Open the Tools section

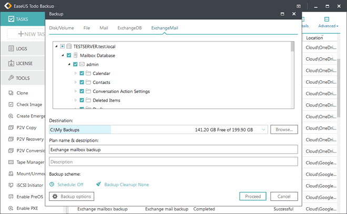tap(23, 78)
